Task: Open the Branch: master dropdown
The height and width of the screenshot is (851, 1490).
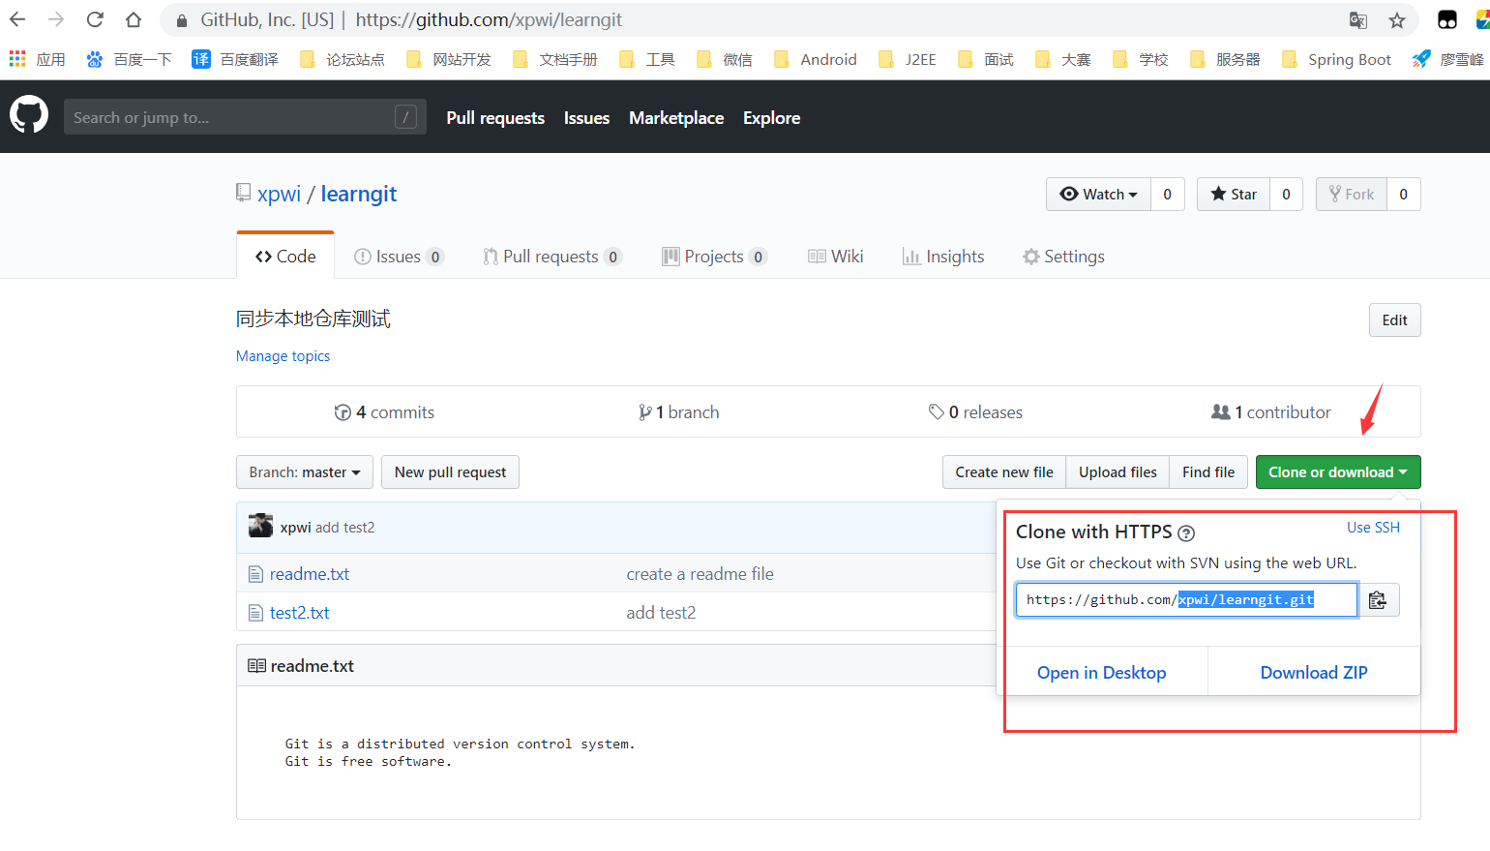Action: coord(304,471)
